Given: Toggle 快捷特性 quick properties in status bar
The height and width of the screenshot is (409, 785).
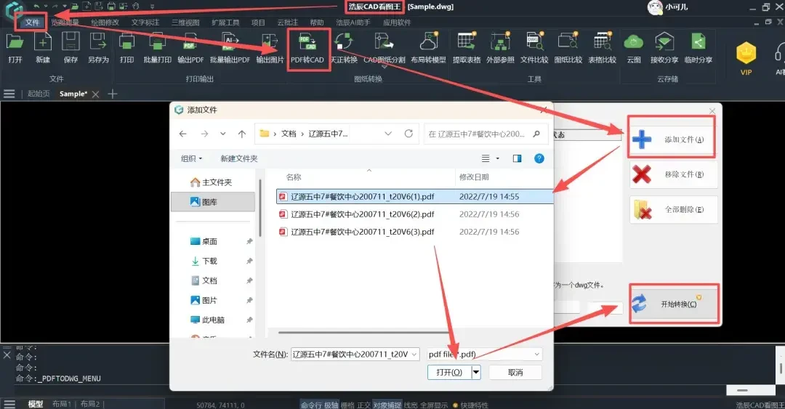Looking at the screenshot, I should coord(474,405).
